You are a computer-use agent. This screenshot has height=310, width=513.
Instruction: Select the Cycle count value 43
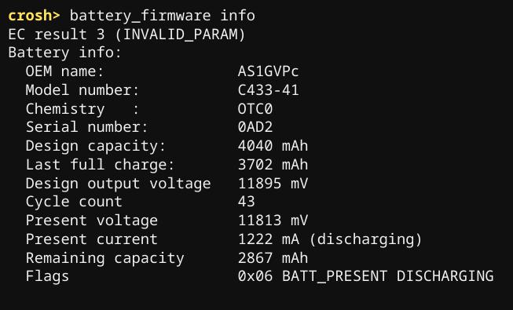click(247, 202)
